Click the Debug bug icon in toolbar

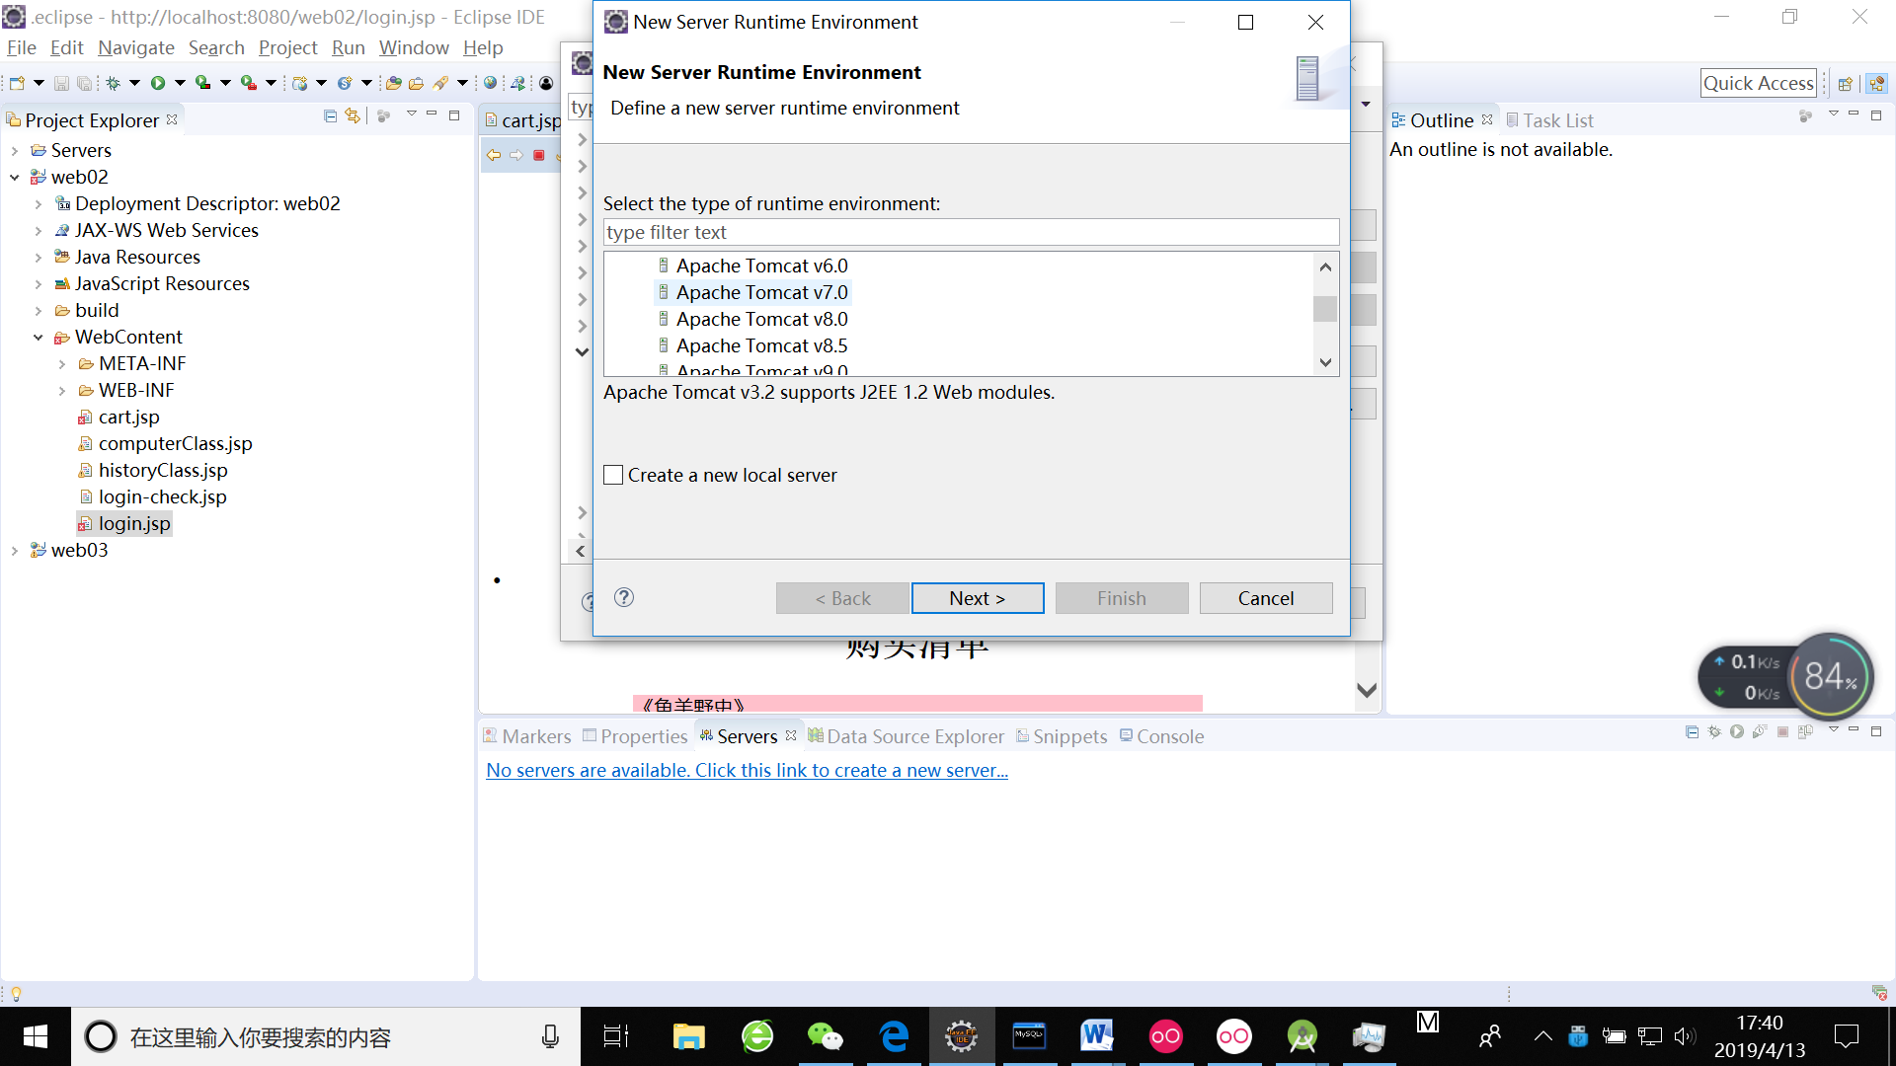[x=114, y=83]
